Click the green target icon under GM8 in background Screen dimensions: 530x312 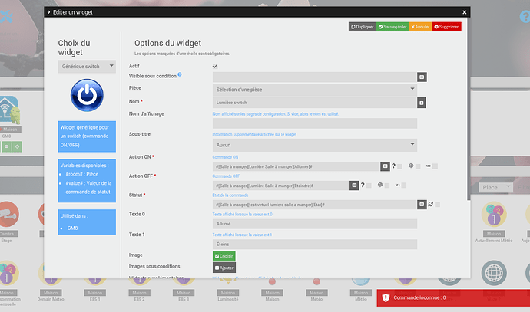point(17,147)
